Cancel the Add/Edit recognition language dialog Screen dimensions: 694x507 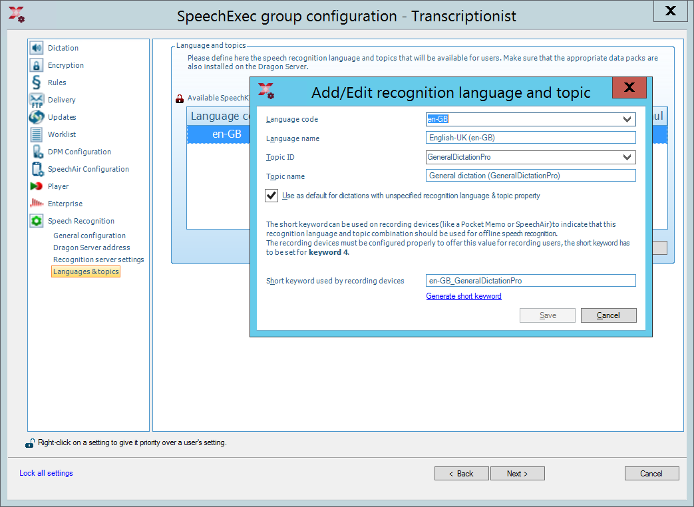point(609,315)
